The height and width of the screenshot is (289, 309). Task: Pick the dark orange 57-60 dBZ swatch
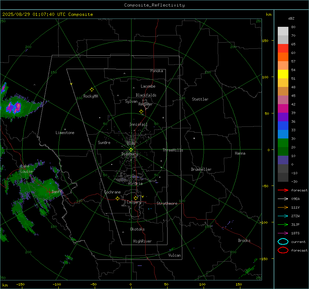pos(283,57)
